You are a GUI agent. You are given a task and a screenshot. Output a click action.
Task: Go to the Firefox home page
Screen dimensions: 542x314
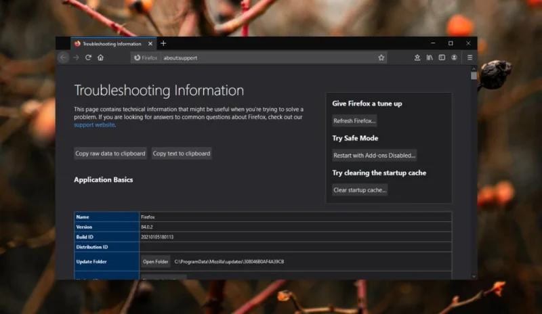(100, 58)
